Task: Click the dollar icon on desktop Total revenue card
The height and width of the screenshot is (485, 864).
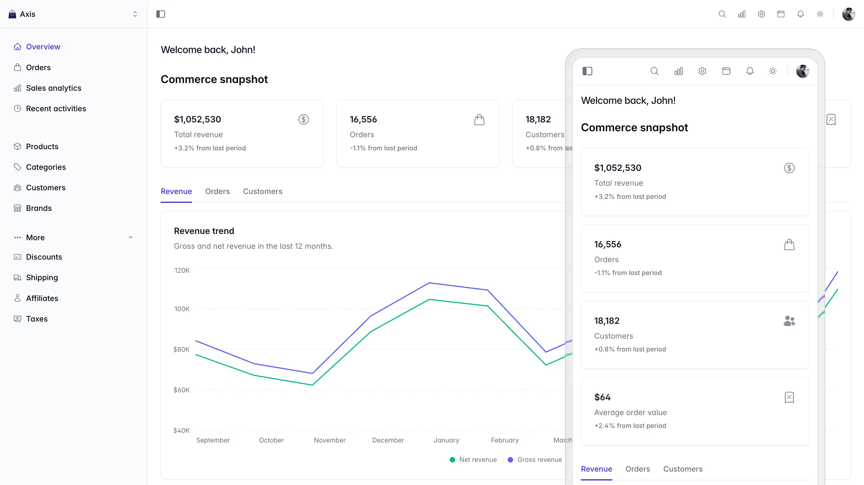Action: coord(303,120)
